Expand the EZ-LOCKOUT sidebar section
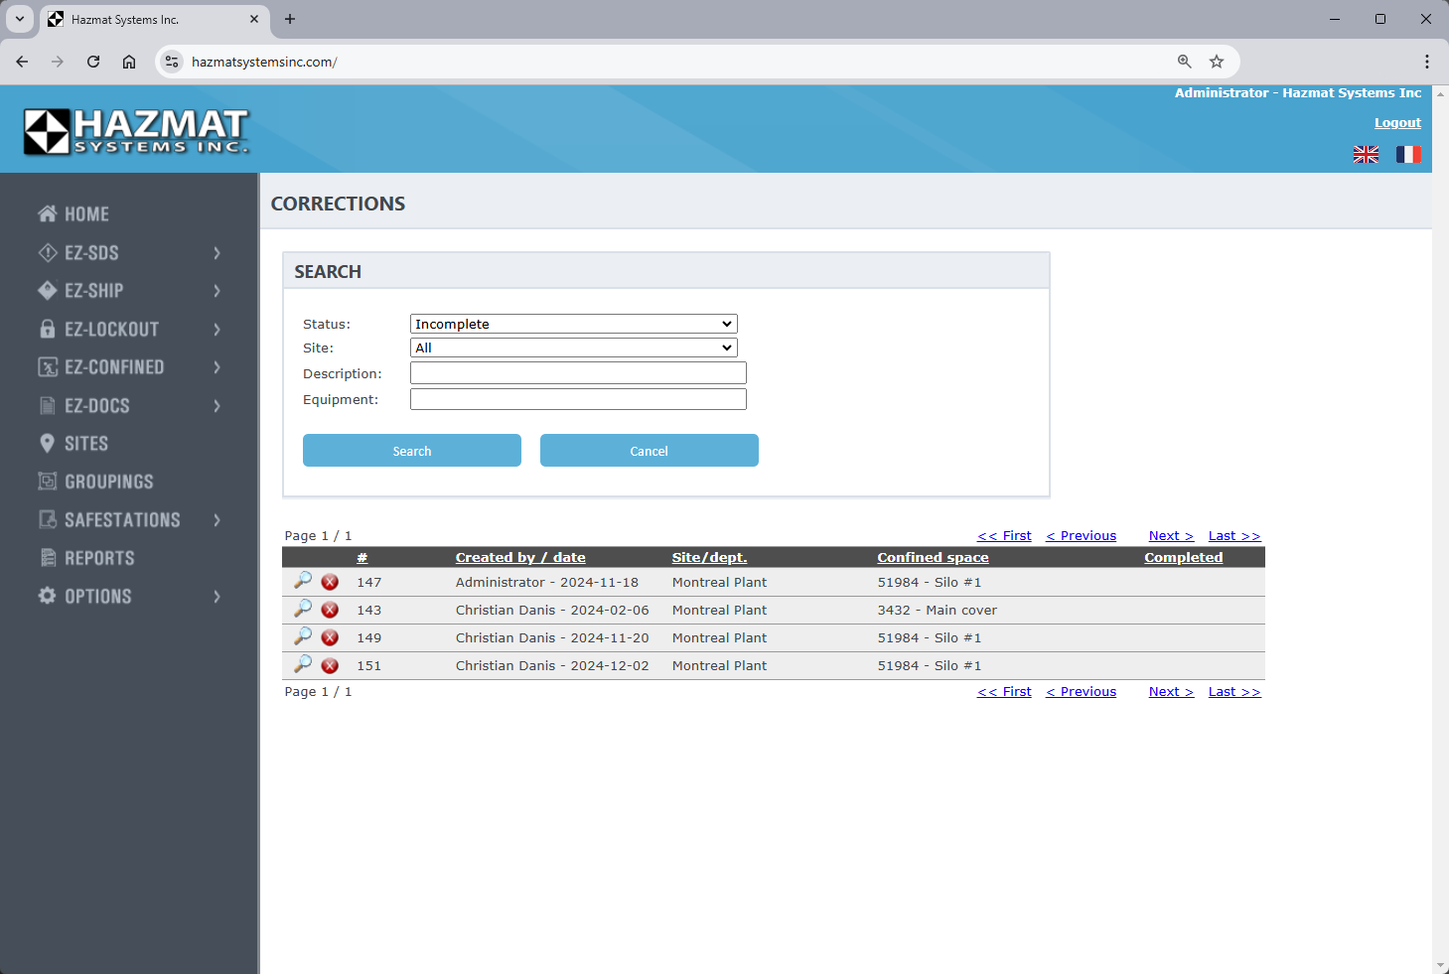This screenshot has height=974, width=1449. [111, 330]
